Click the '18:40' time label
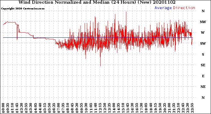Screen dimensions: 211x114 pos(151,108)
